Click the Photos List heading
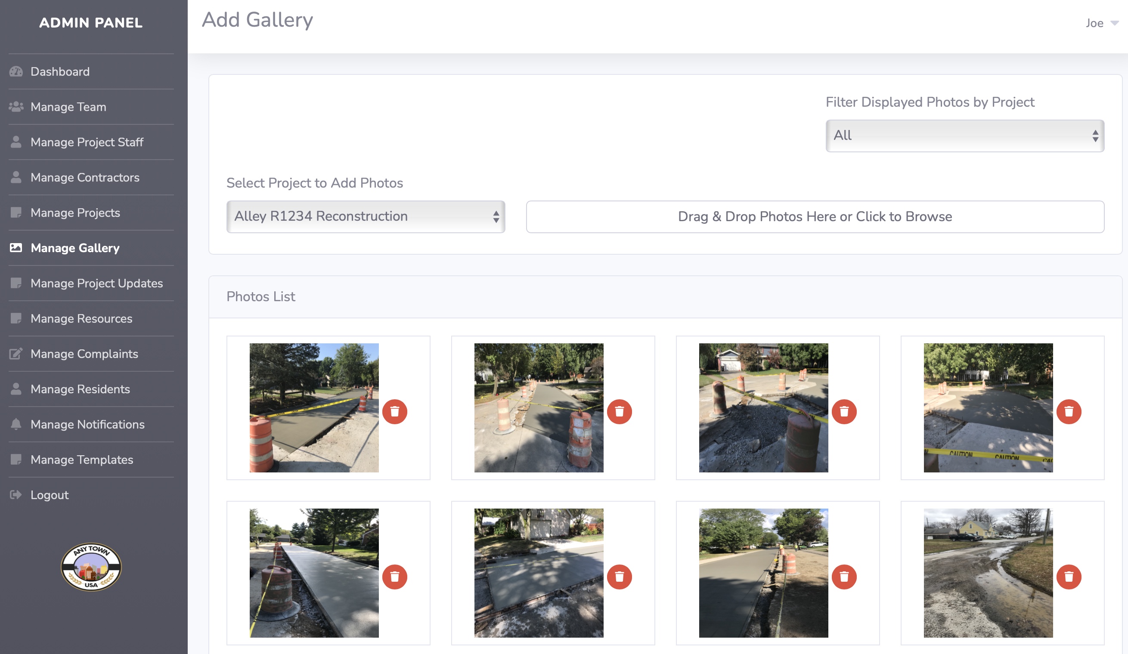1128x654 pixels. 260,296
